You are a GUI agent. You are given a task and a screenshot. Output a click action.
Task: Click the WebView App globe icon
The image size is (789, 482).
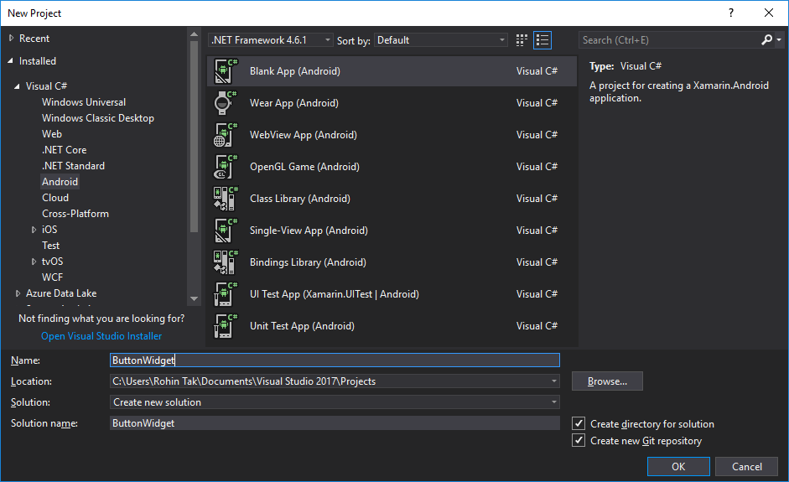click(226, 135)
